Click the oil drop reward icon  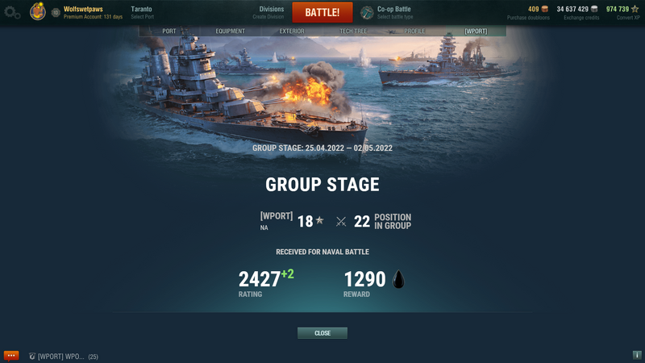pos(399,279)
